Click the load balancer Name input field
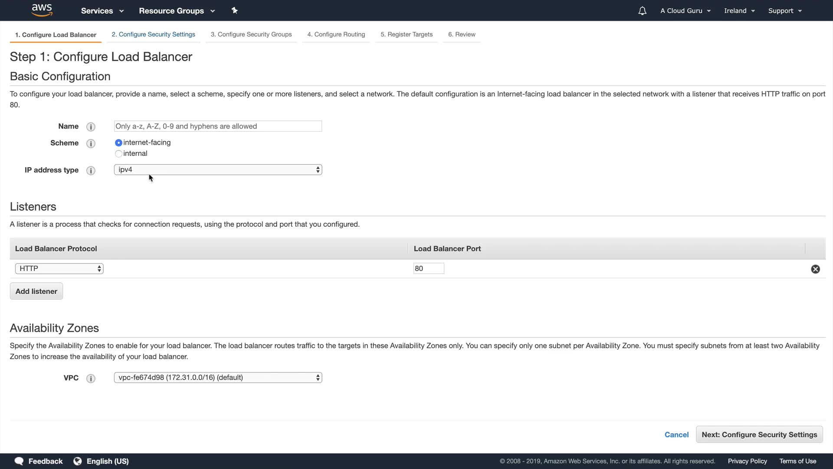Viewport: 833px width, 469px height. (x=218, y=126)
